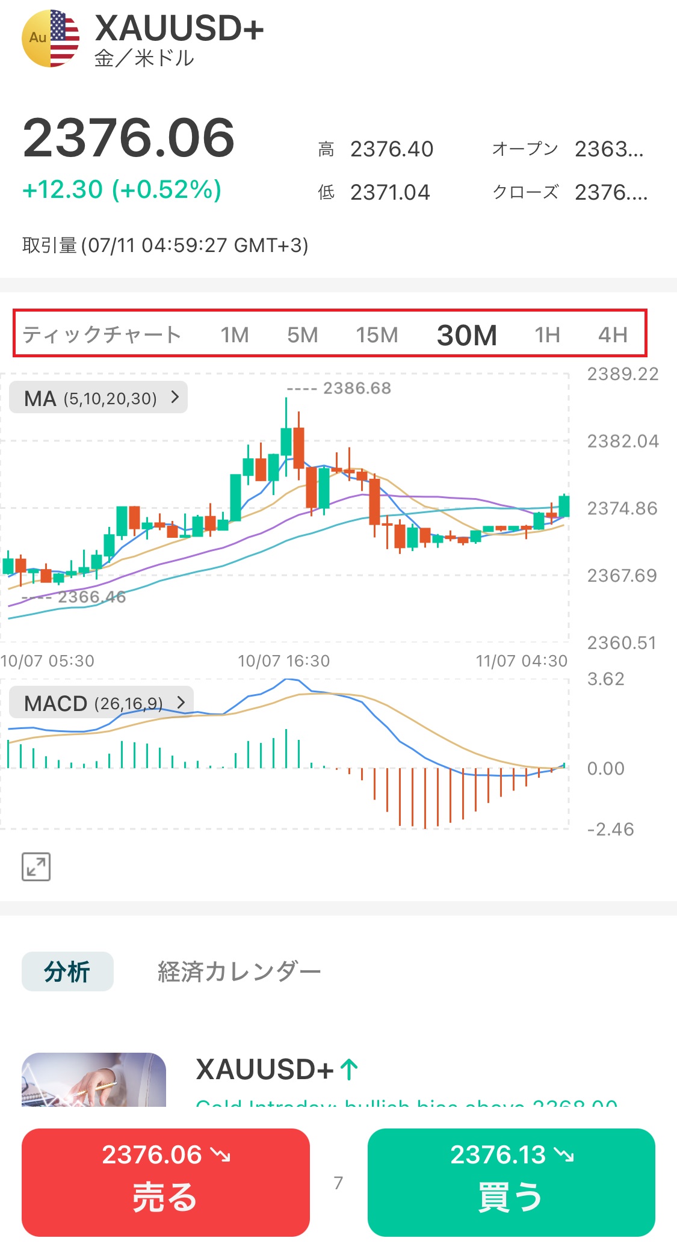Tap the green 買う buy button

[x=511, y=1182]
